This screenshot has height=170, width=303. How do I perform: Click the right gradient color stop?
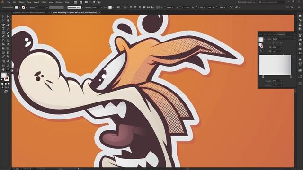click(x=291, y=76)
